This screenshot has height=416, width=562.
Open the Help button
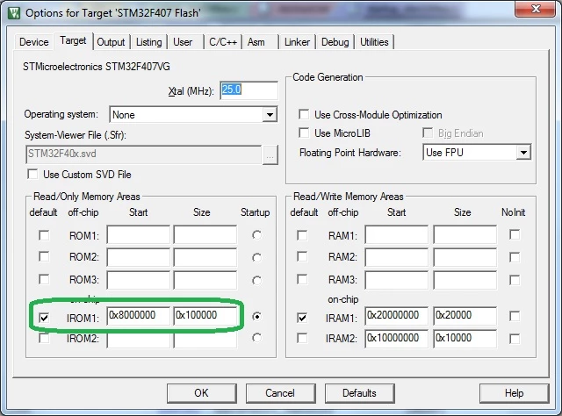pos(515,393)
